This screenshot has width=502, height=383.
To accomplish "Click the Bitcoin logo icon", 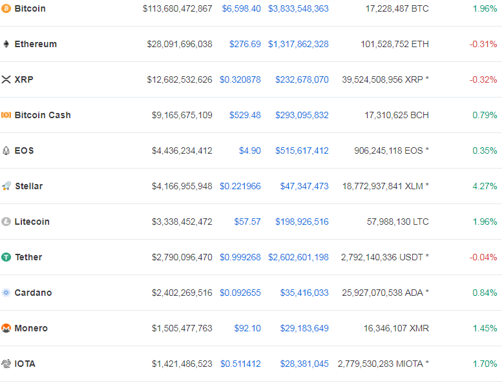I will click(6, 8).
